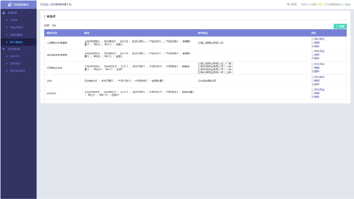Screen dimensions: 354x199
Task: Click the edit pencil icon in 众友 row
Action: click(x=313, y=81)
